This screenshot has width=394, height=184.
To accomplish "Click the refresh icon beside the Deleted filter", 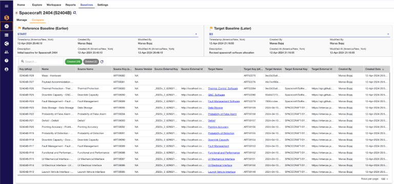I will [102, 61].
